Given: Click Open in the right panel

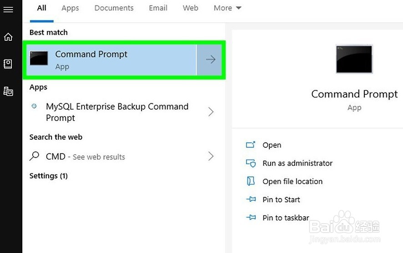Looking at the screenshot, I should click(x=272, y=145).
